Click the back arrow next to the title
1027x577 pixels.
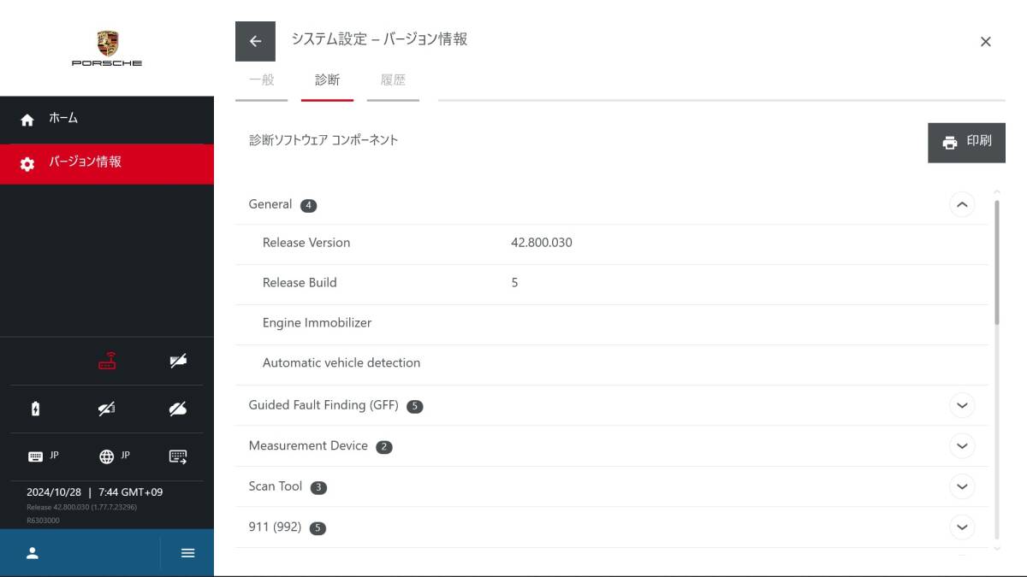point(255,41)
